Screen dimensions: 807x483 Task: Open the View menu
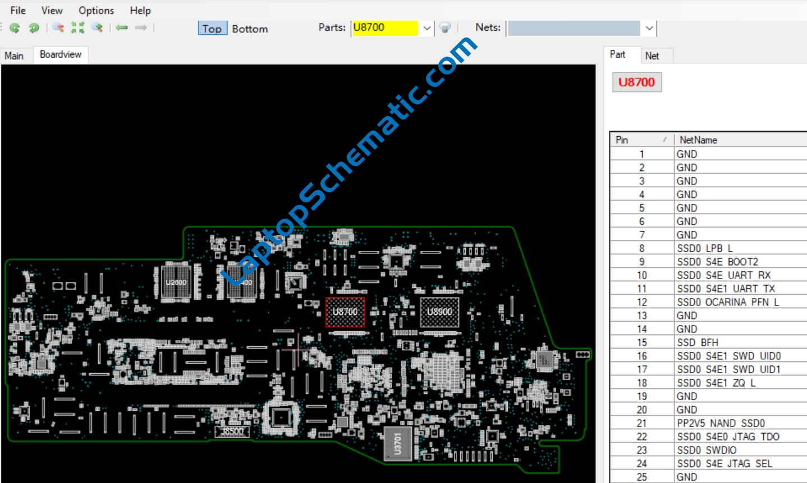coord(52,10)
